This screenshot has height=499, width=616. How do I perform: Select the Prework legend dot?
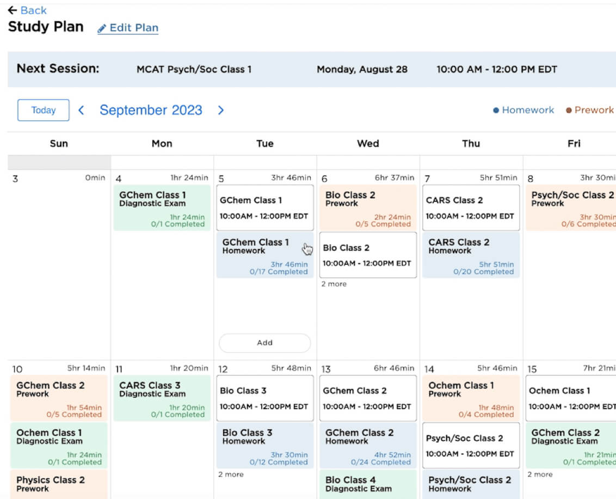[571, 109]
